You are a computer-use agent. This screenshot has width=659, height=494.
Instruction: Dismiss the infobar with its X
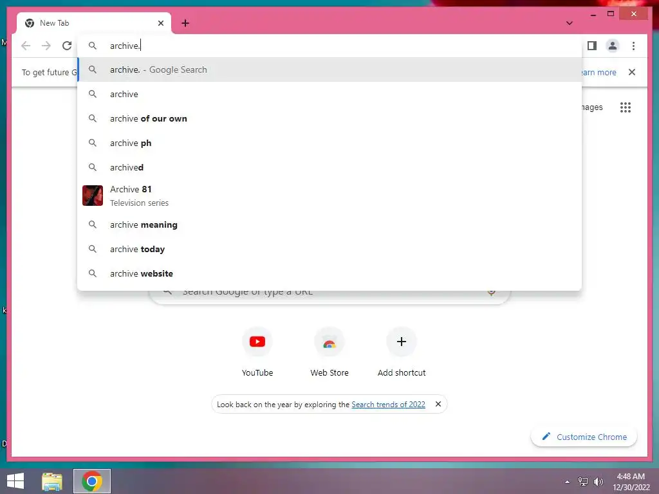click(x=632, y=72)
